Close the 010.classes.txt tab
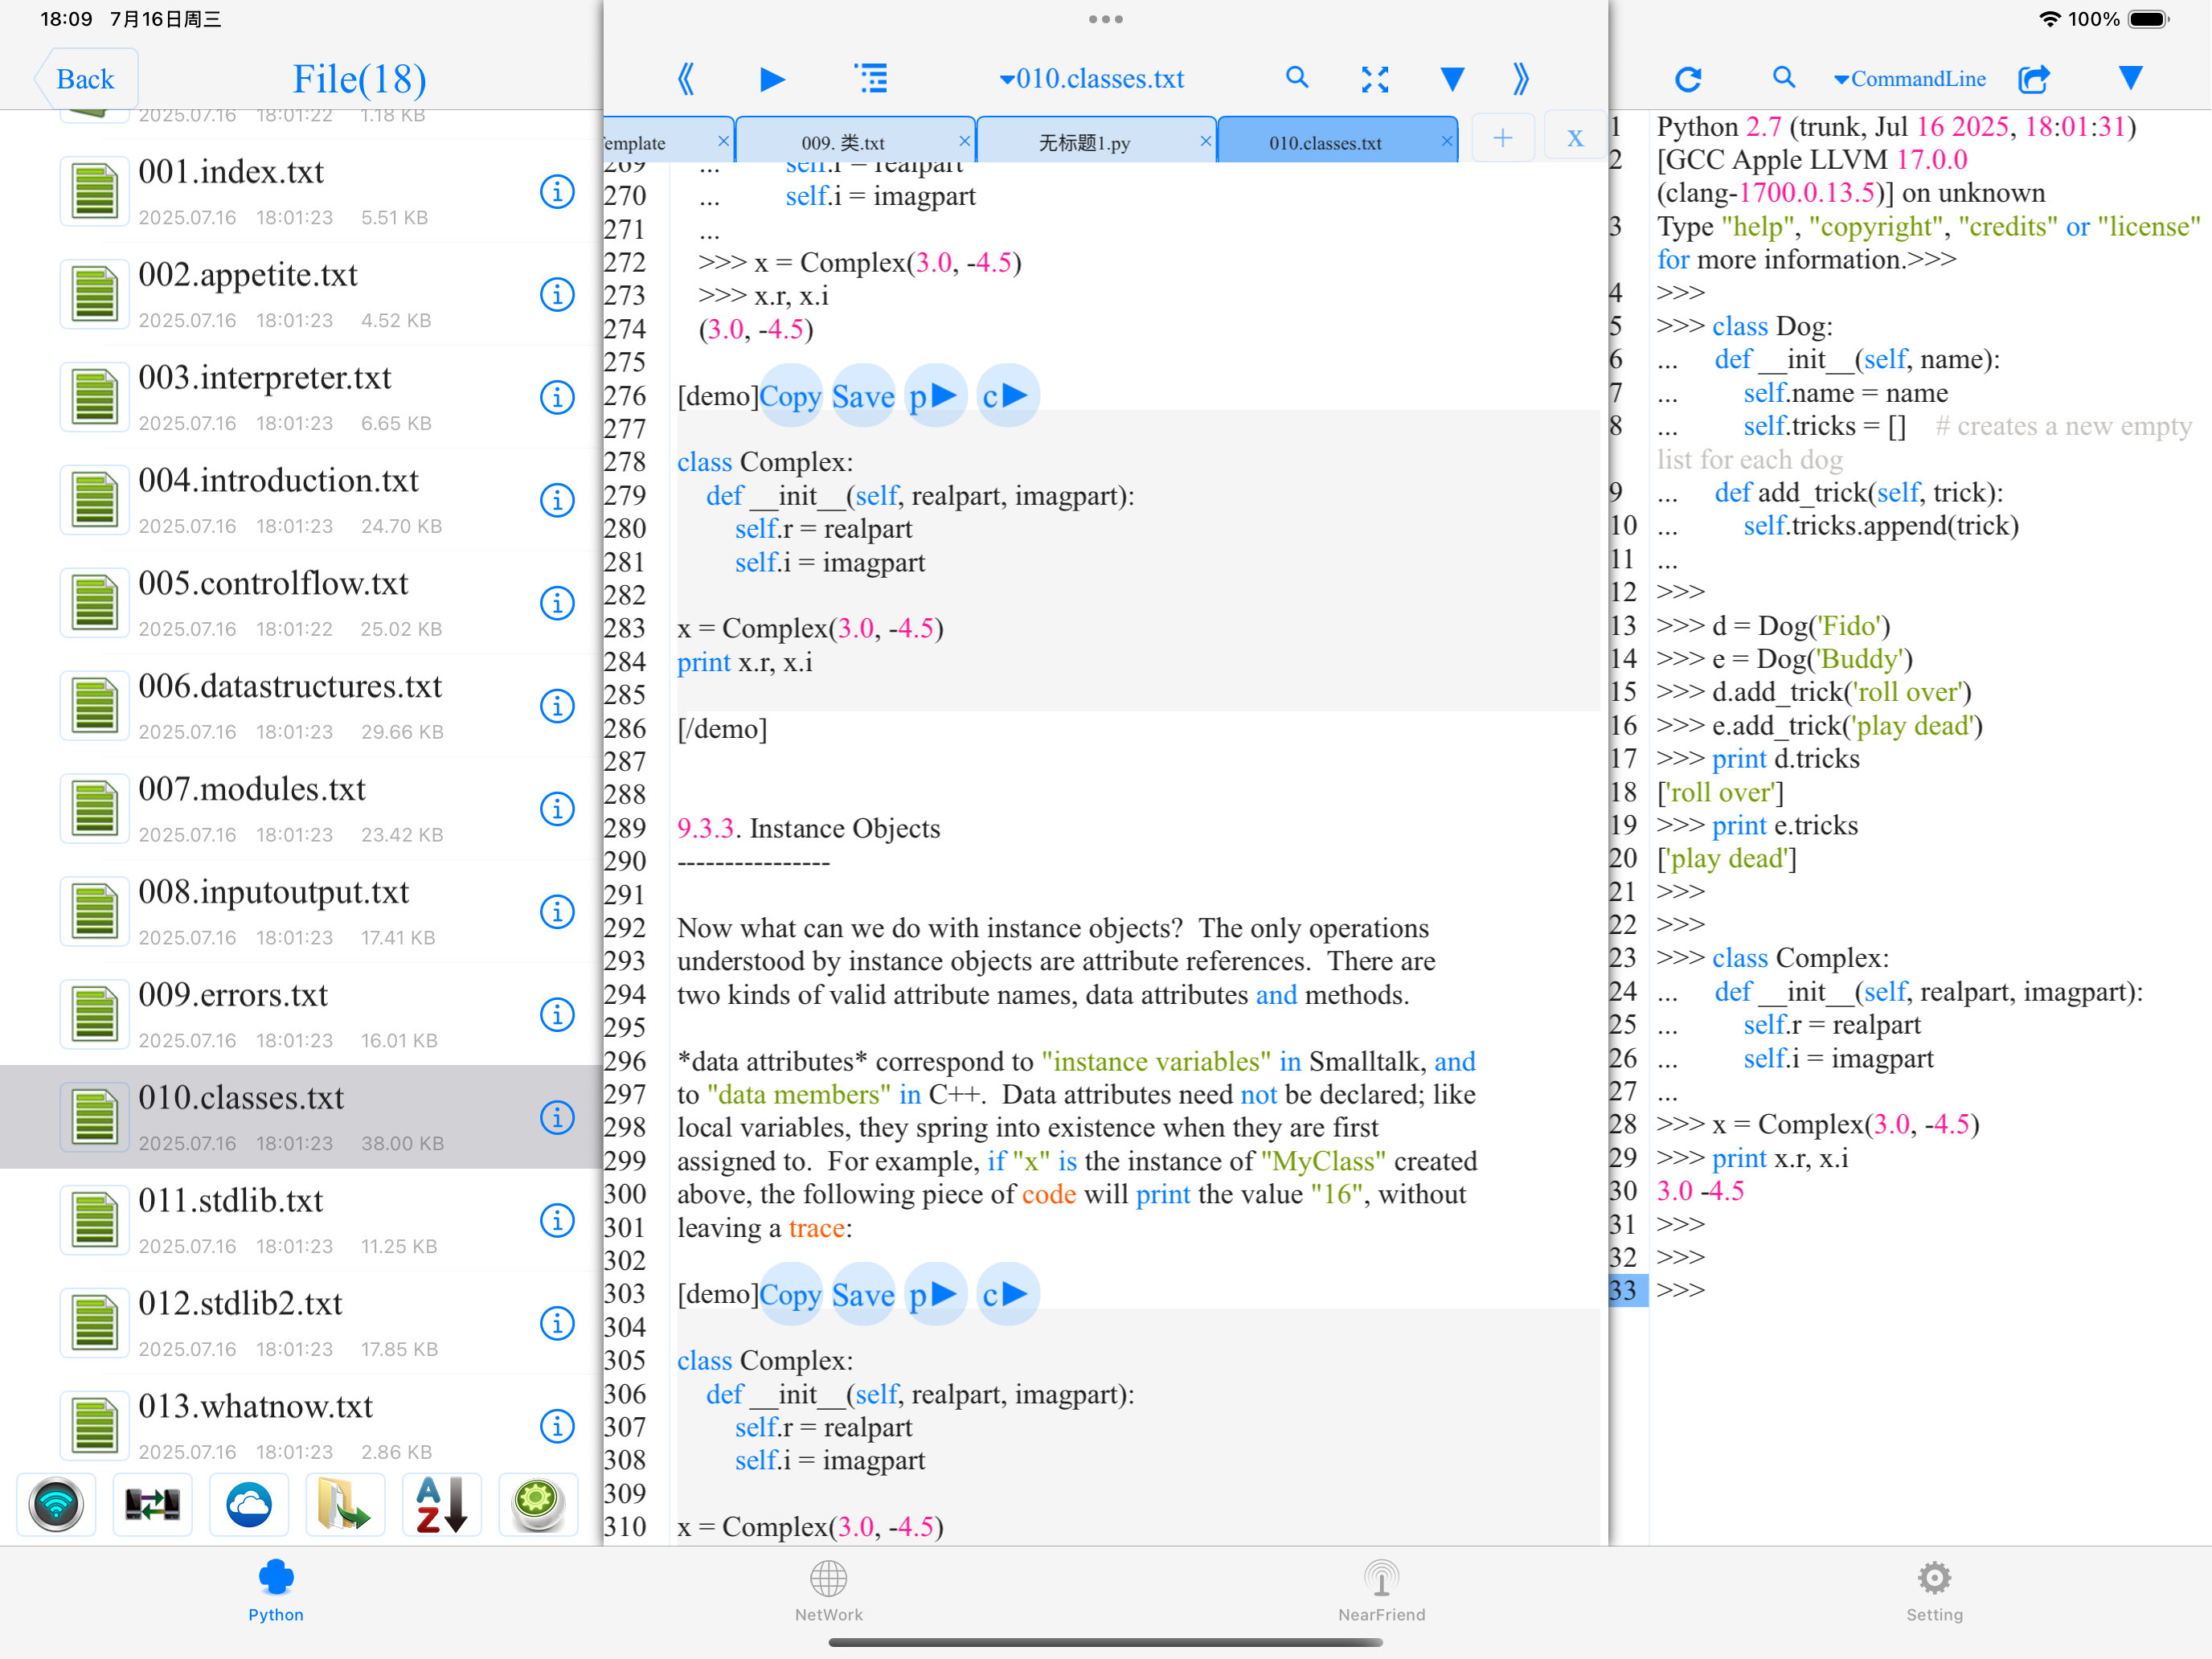 [1446, 142]
